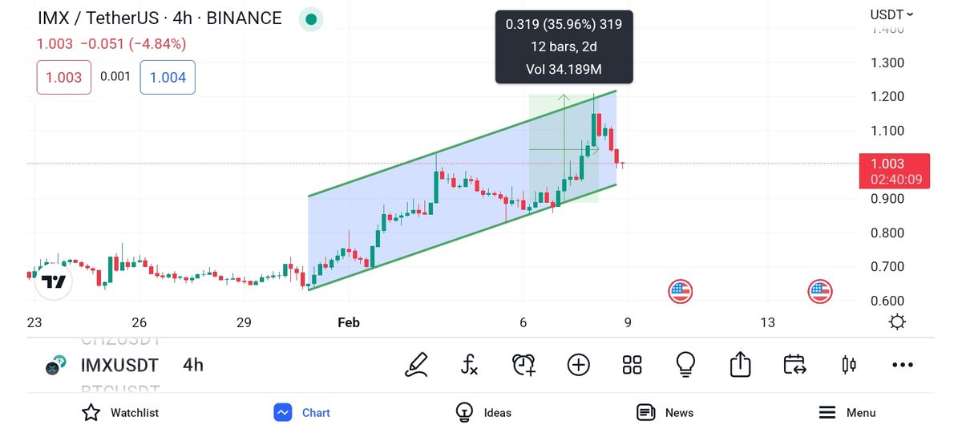
Task: Click the blue 1.004 buy price button
Action: [x=168, y=78]
